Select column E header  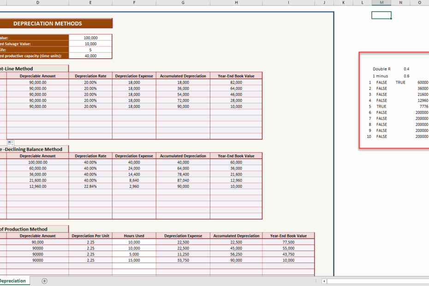click(x=90, y=2)
